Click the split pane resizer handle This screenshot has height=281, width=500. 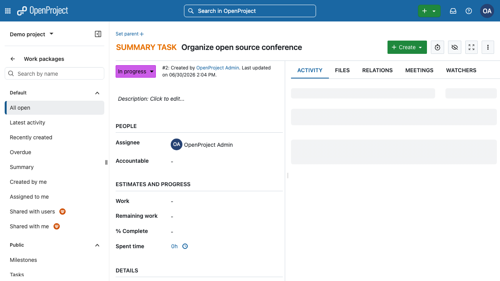(287, 176)
